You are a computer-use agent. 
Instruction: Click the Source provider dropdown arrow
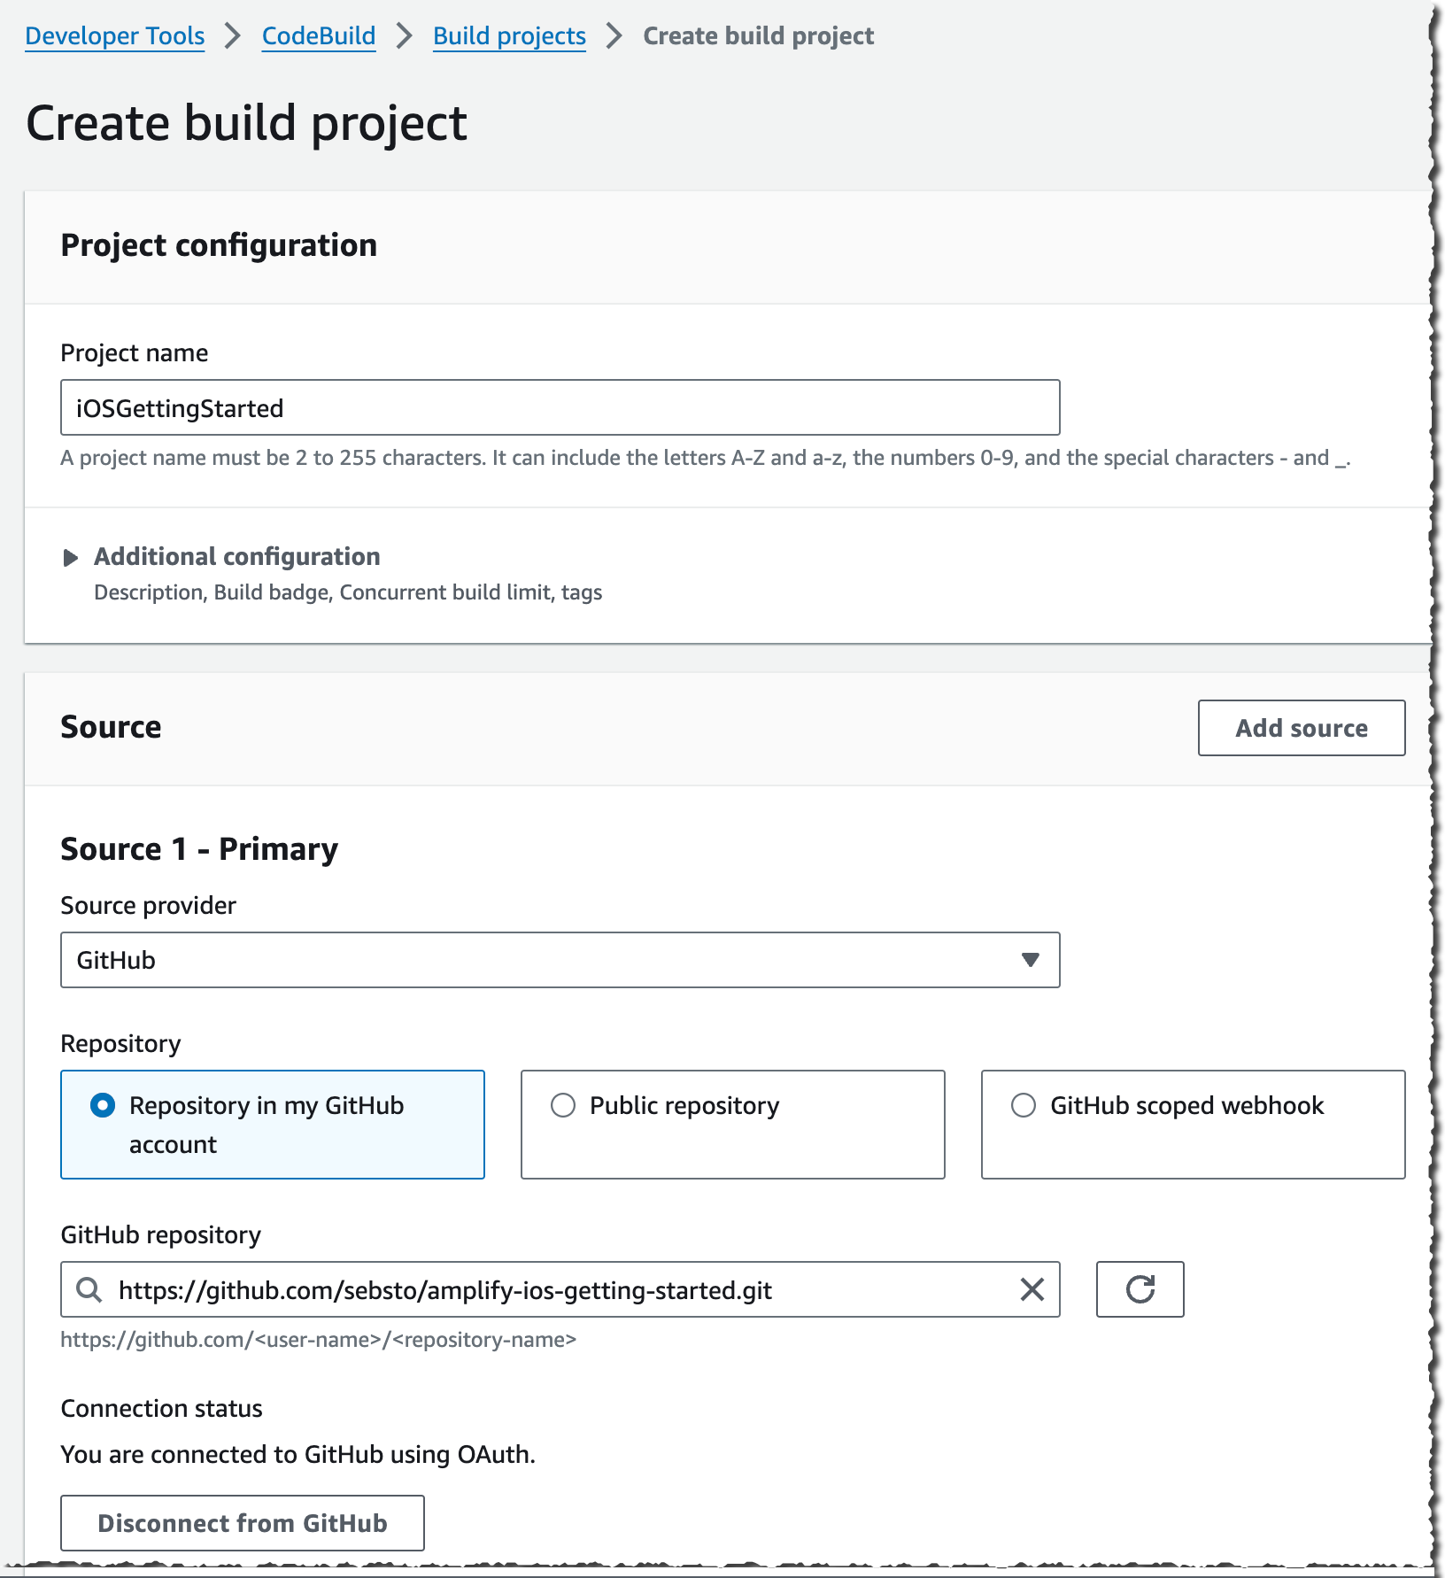[x=1030, y=960]
